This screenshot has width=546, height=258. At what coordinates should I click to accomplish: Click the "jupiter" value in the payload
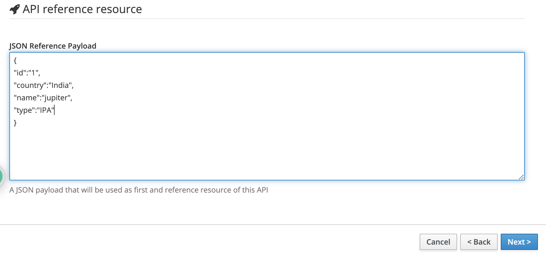click(x=56, y=98)
